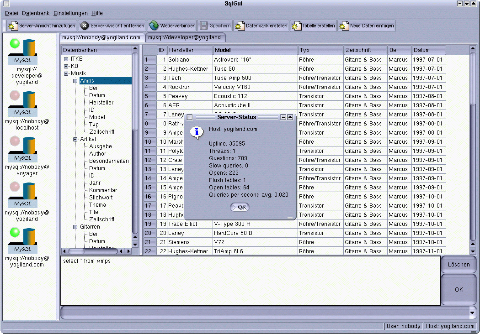The width and height of the screenshot is (480, 334).
Task: Click the Zeitschrift column header
Action: tap(366, 50)
